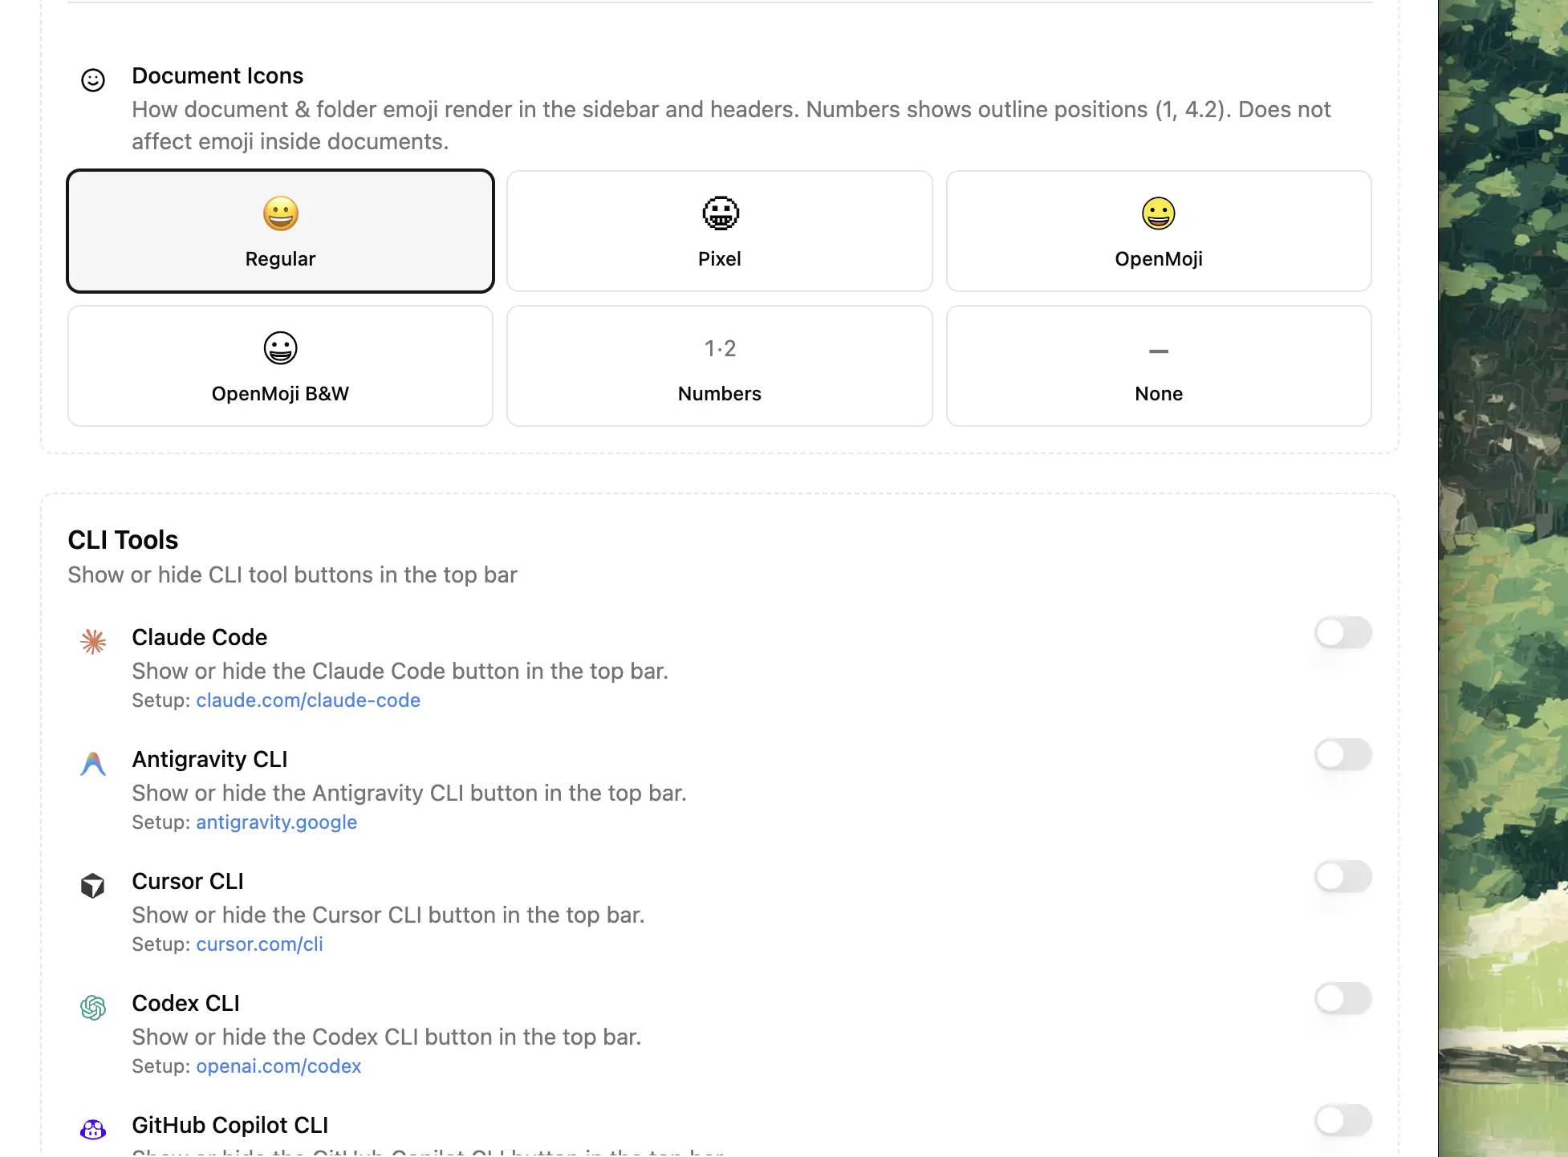The height and width of the screenshot is (1157, 1568).
Task: Toggle GitHub Copilot CLI switch
Action: click(1343, 1120)
